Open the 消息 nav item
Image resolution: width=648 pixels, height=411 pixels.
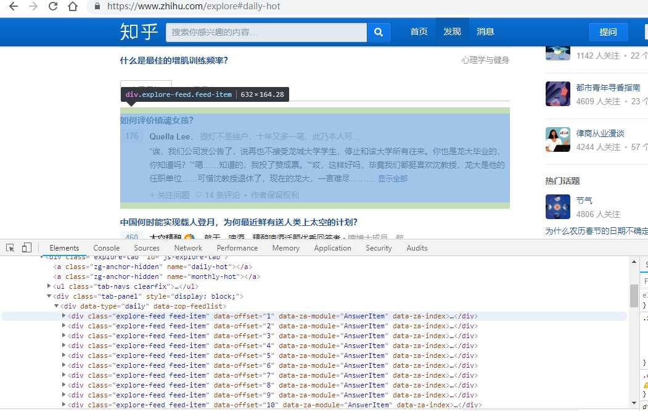coord(485,32)
